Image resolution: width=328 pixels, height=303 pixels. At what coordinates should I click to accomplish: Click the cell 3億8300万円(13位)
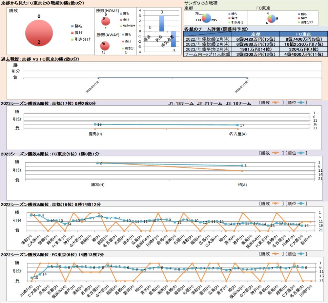[x=256, y=54]
